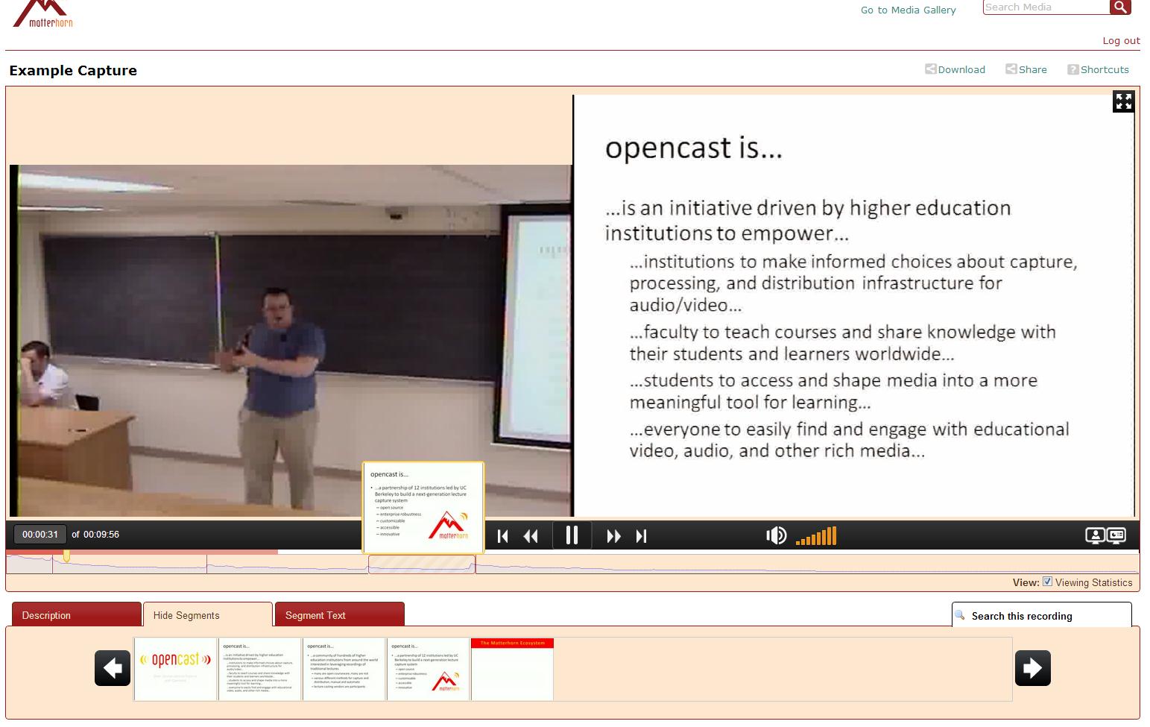Click the Shortcuts help icon
The width and height of the screenshot is (1150, 727).
[x=1072, y=69]
